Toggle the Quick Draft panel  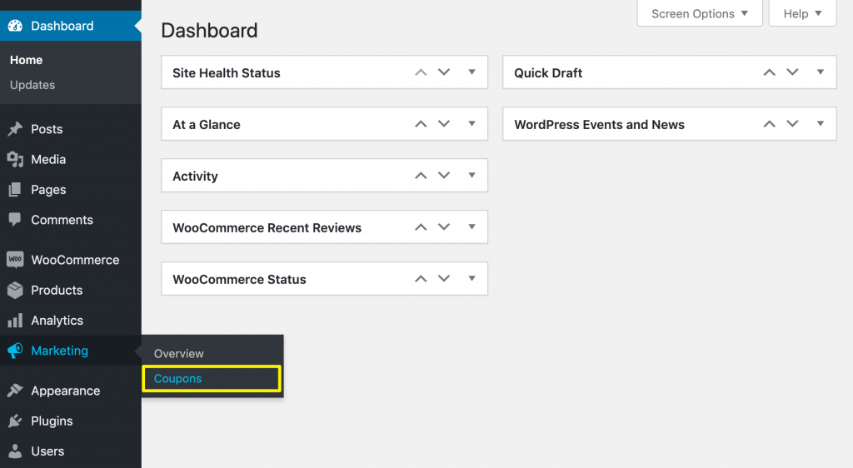pos(821,72)
